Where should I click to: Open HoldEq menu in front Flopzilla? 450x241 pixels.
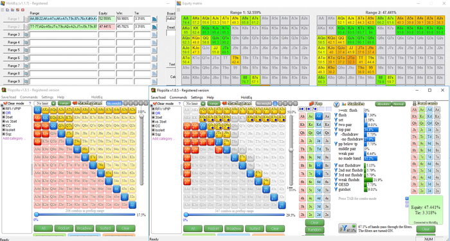tap(246, 98)
